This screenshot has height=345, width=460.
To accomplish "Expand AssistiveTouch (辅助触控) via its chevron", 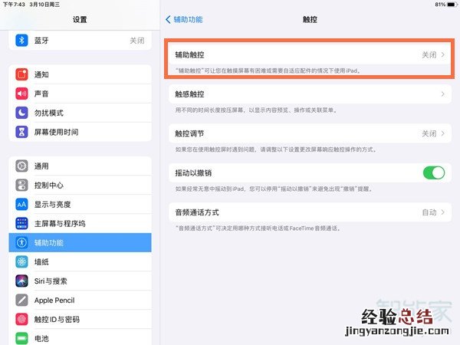I will (442, 54).
